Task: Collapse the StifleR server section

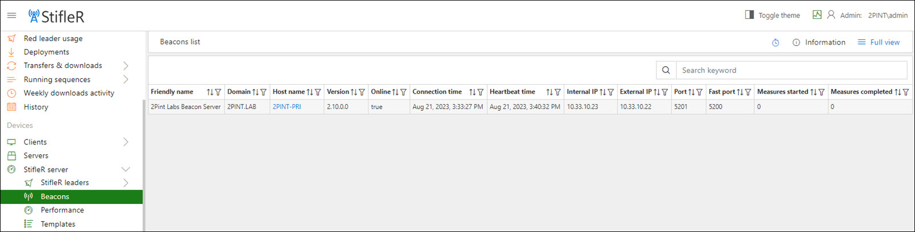Action: point(126,169)
